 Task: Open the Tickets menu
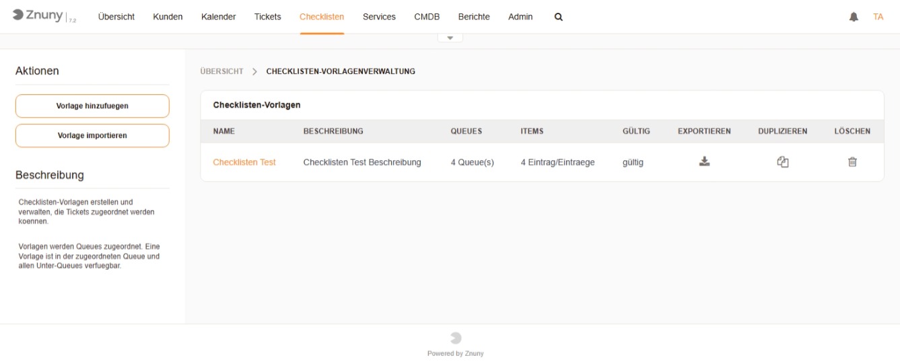[x=267, y=17]
